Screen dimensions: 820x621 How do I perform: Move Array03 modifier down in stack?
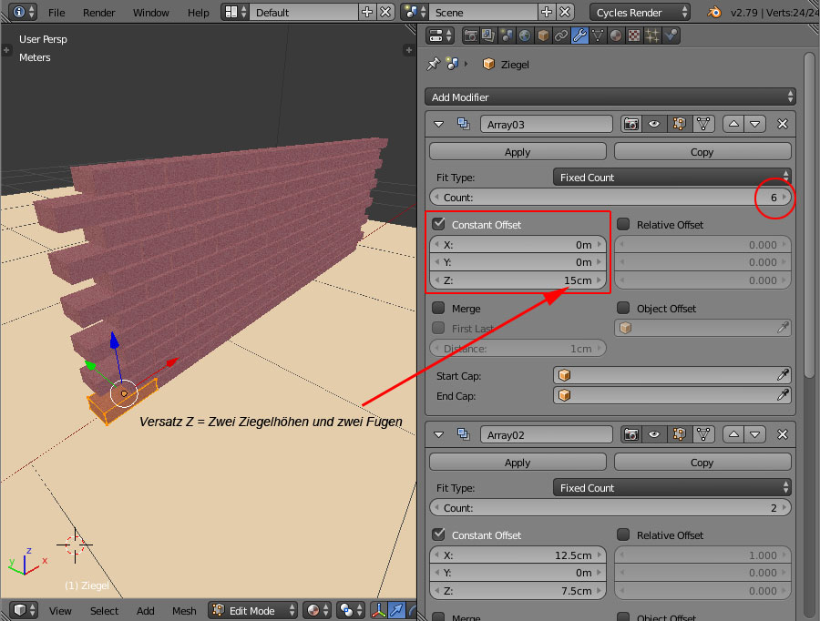[754, 124]
